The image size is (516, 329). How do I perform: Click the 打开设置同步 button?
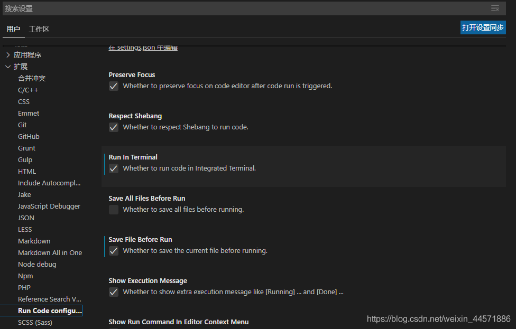tap(483, 27)
